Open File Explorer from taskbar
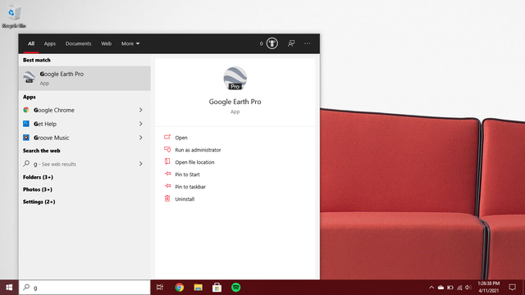 pyautogui.click(x=199, y=288)
